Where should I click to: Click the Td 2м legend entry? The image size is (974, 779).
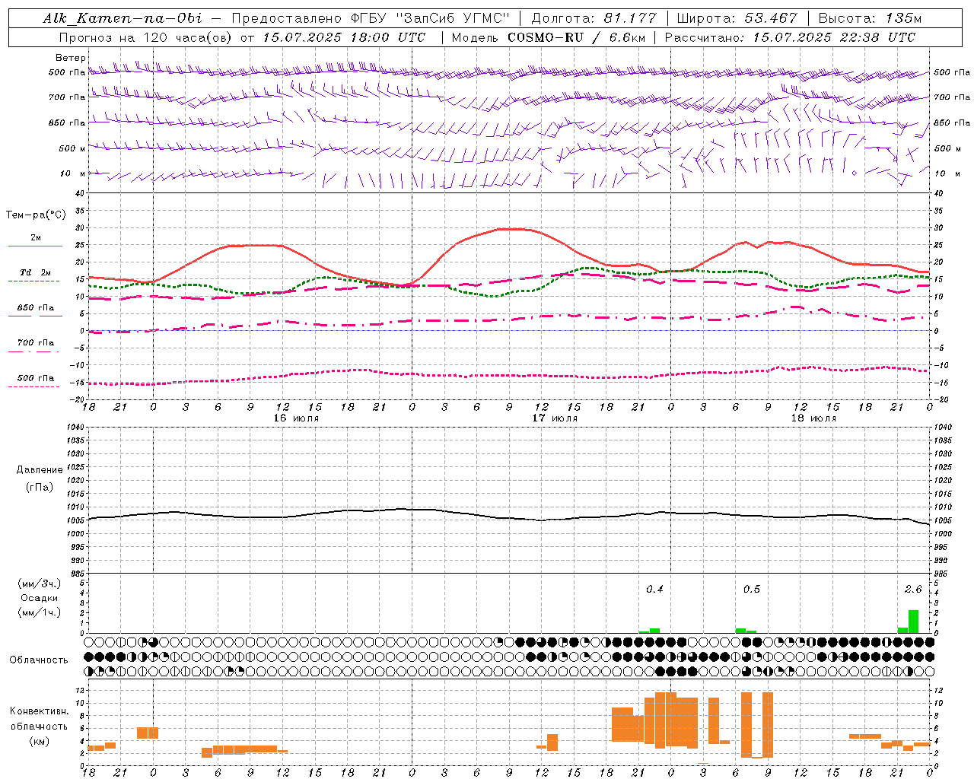[x=36, y=272]
